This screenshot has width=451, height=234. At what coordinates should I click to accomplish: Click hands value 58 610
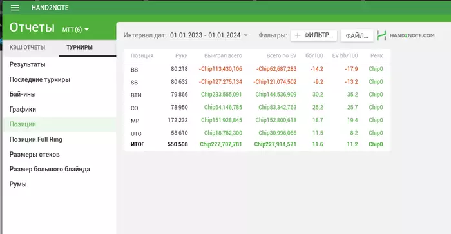point(179,133)
